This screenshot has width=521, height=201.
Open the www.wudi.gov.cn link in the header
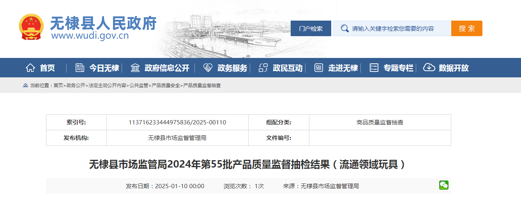click(x=90, y=36)
